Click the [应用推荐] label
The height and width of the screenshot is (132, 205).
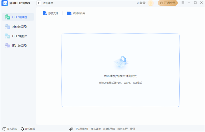point(82,129)
